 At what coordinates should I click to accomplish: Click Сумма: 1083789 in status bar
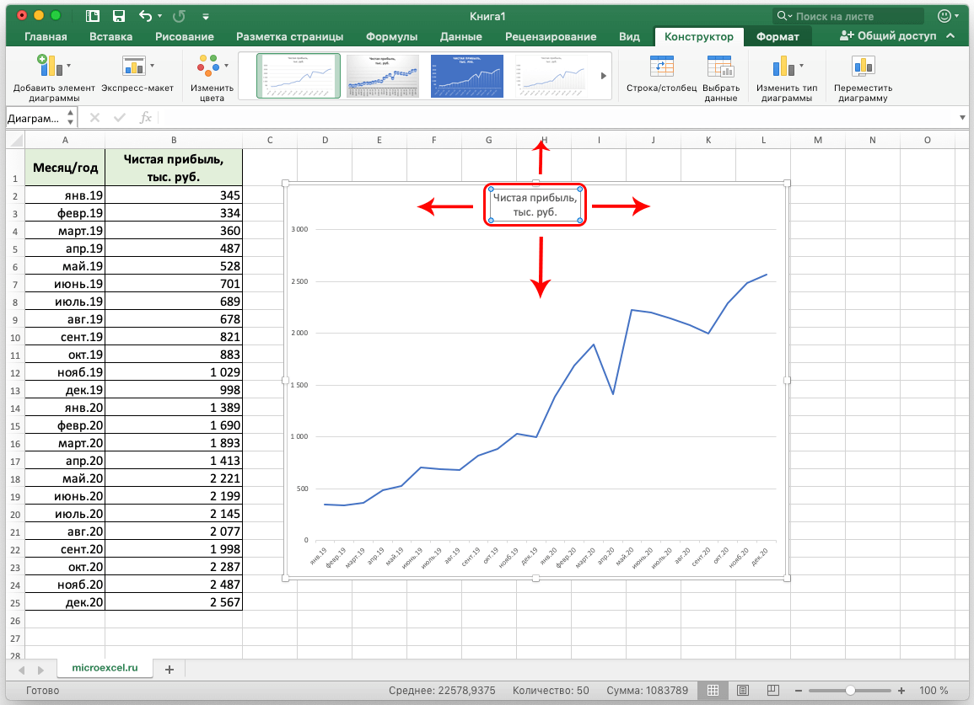[x=648, y=690]
